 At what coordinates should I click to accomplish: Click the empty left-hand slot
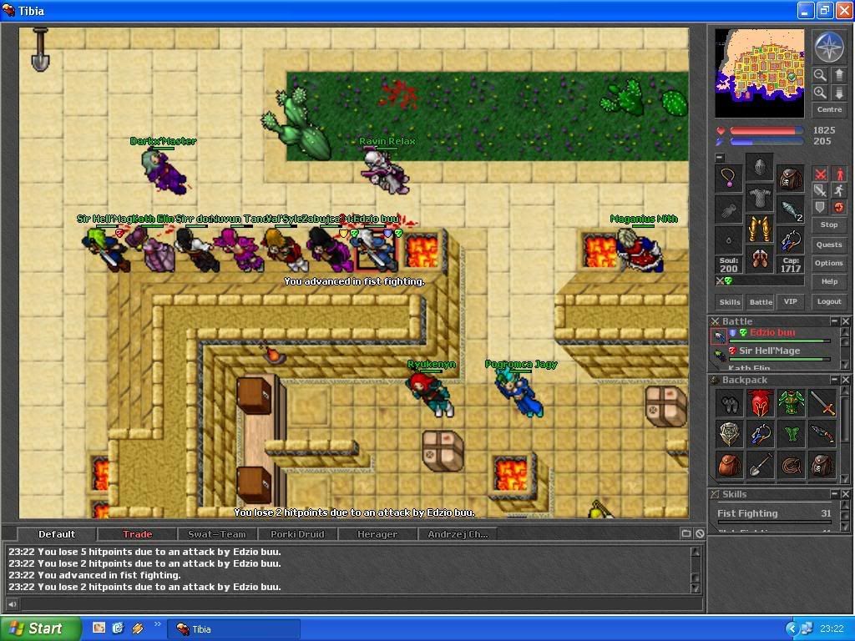tap(729, 209)
